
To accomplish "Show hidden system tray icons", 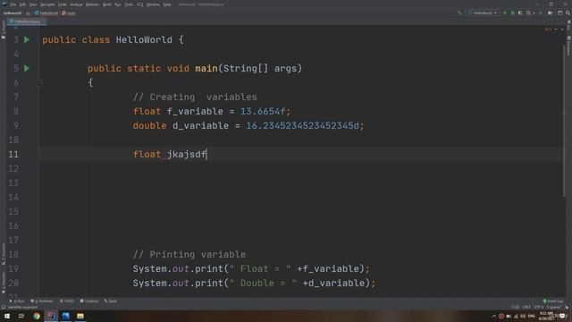I will point(494,316).
